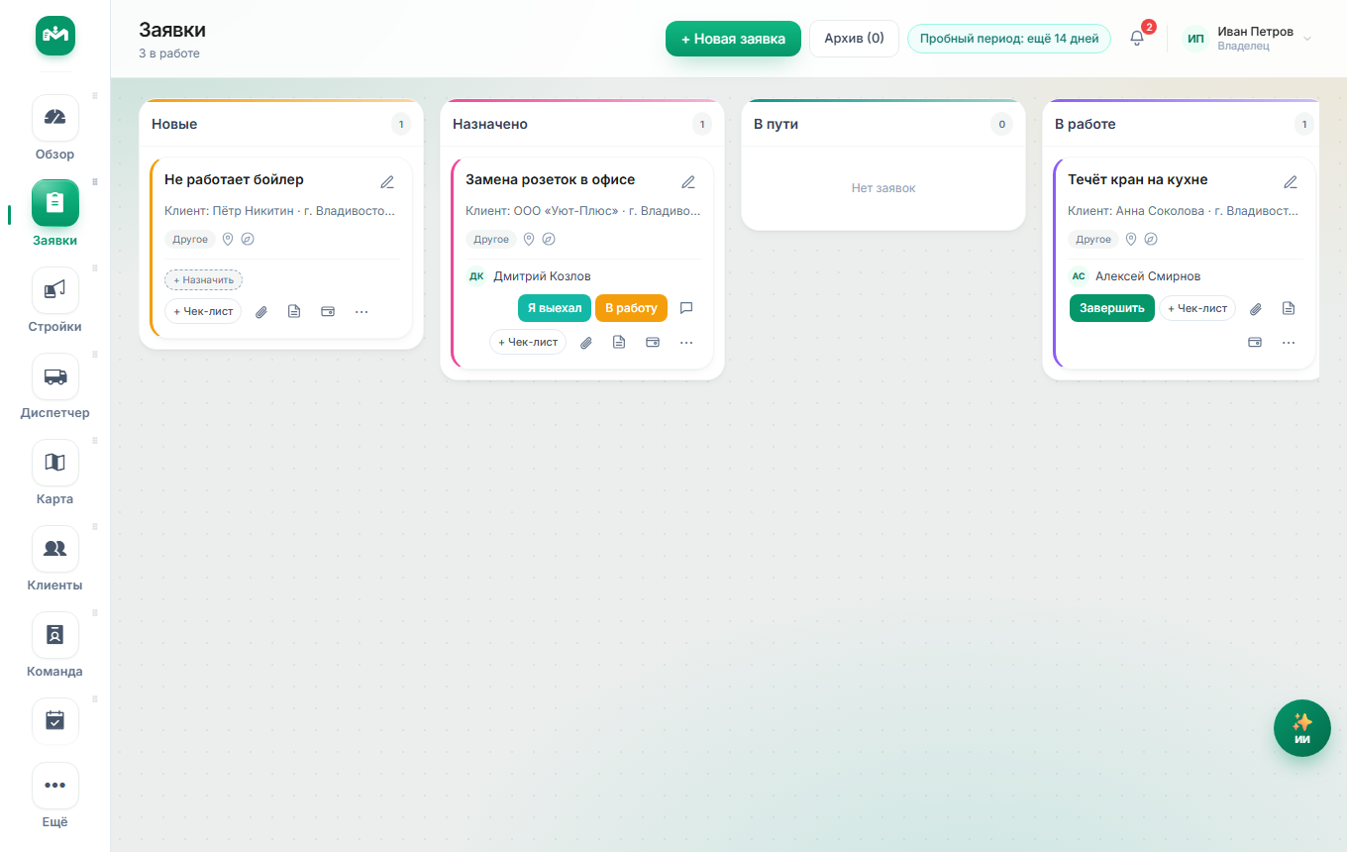Show the location pin for «Течёт кран на кухне»
Screen dimensions: 1347x852
pyautogui.click(x=1131, y=239)
